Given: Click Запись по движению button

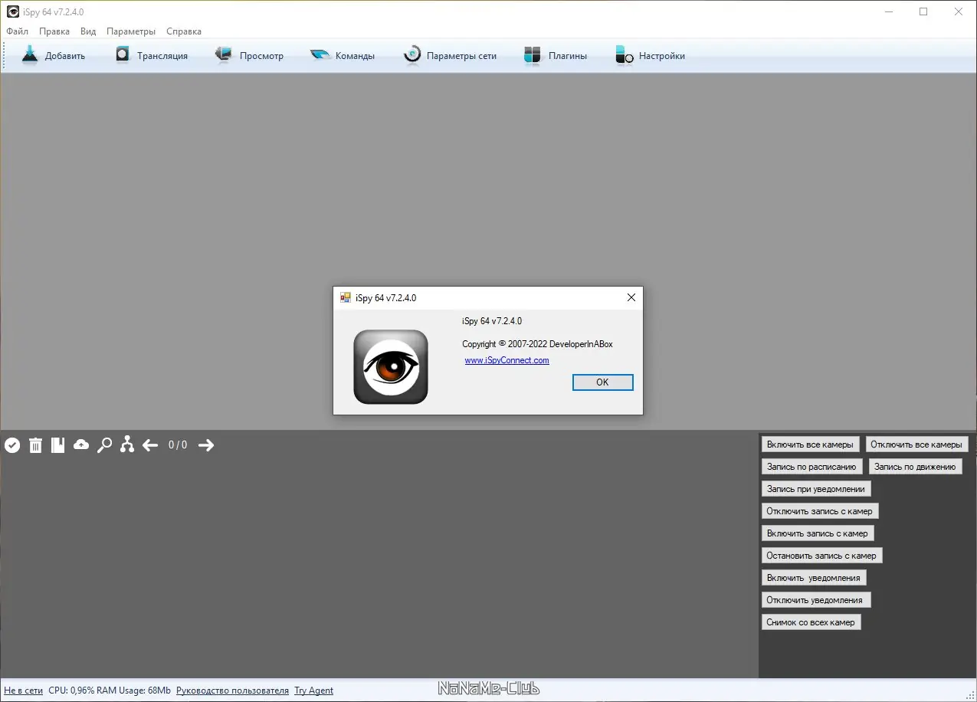Looking at the screenshot, I should coord(915,467).
